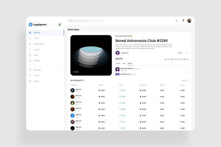Image resolution: width=221 pixels, height=147 pixels.
Task: Open the Setting menu item
Action: pos(45,81)
